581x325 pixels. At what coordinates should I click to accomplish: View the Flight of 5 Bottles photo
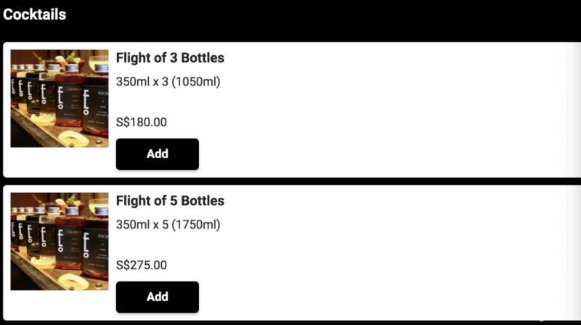coord(60,242)
